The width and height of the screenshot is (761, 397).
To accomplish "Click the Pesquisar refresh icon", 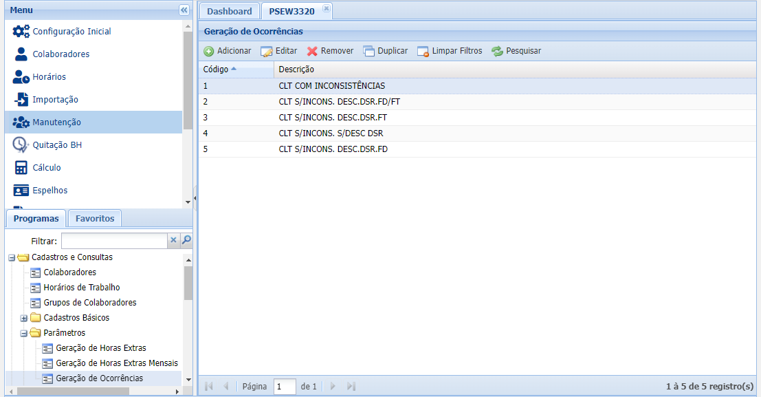I will [x=497, y=51].
